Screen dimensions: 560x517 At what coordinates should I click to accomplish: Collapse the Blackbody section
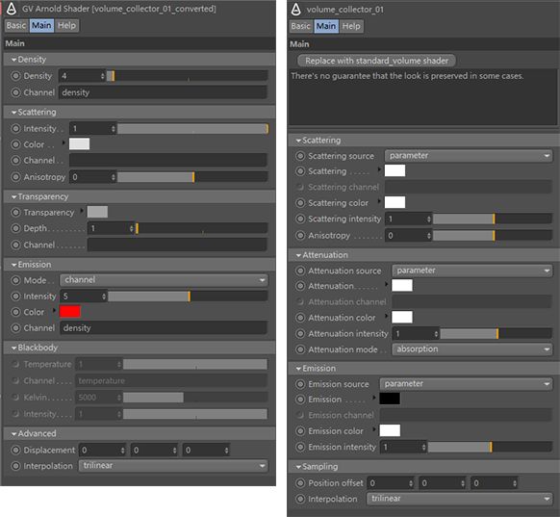[13, 348]
